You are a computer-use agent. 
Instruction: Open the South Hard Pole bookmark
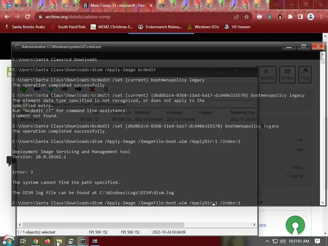[68, 27]
